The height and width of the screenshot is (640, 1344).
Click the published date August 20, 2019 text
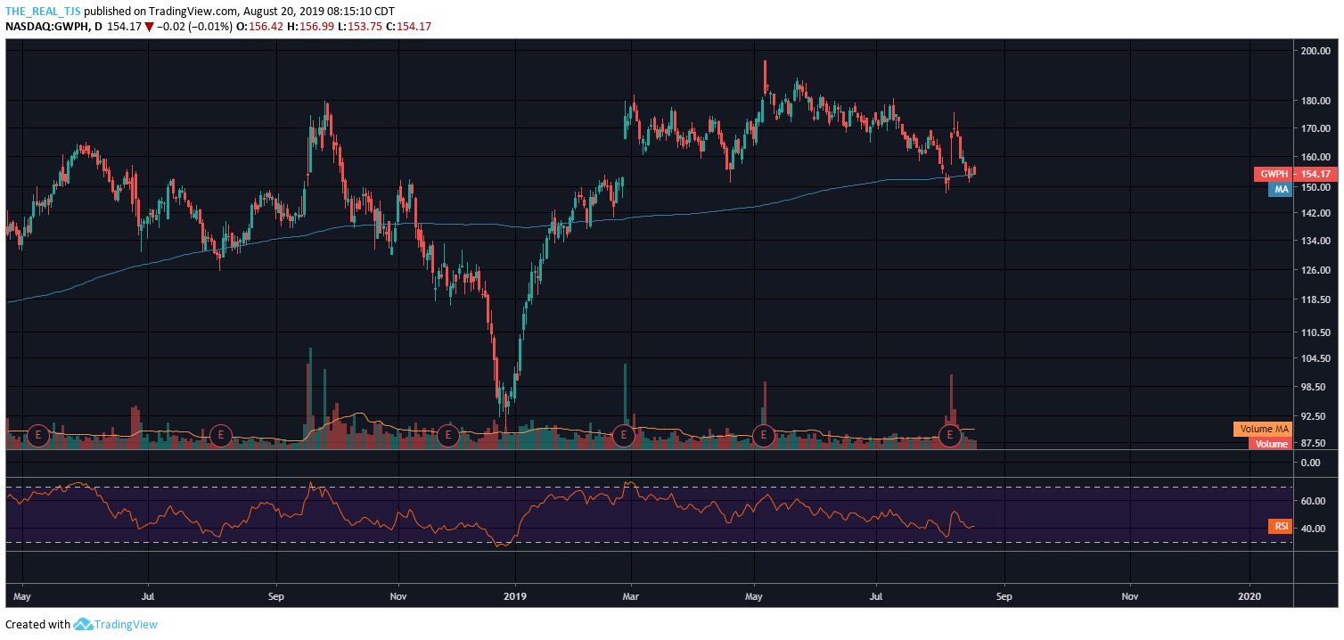(285, 12)
